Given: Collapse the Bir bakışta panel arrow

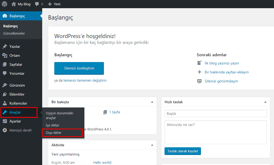Looking at the screenshot, I should [x=152, y=102].
